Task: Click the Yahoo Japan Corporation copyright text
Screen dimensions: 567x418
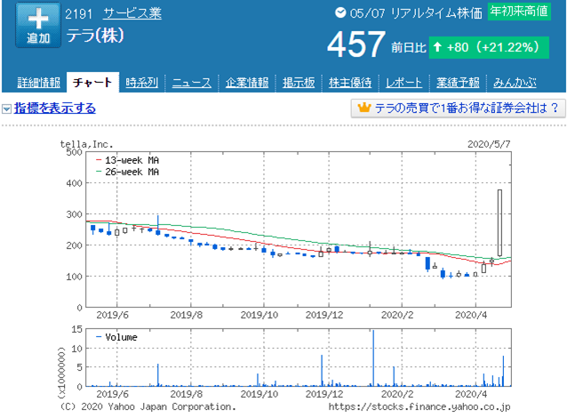Action: [148, 406]
